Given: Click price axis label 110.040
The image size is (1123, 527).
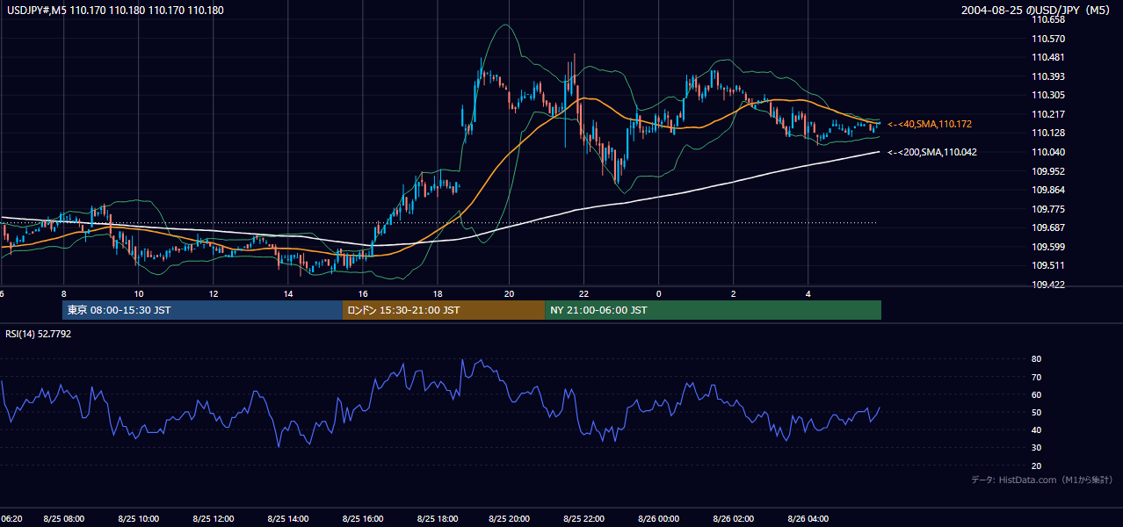Looking at the screenshot, I should (x=1048, y=152).
